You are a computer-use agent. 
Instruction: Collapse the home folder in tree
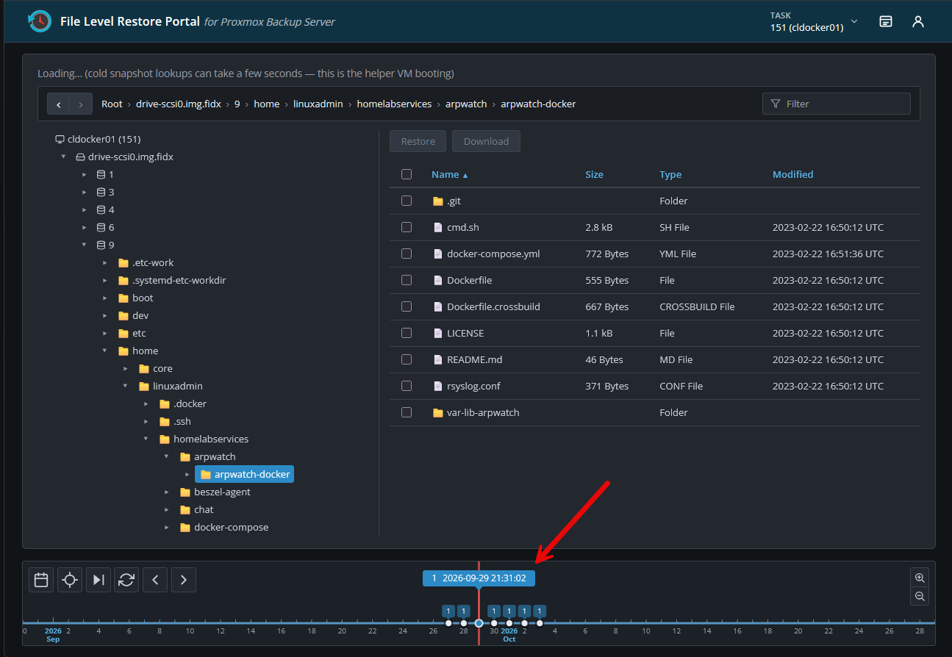[x=105, y=351]
